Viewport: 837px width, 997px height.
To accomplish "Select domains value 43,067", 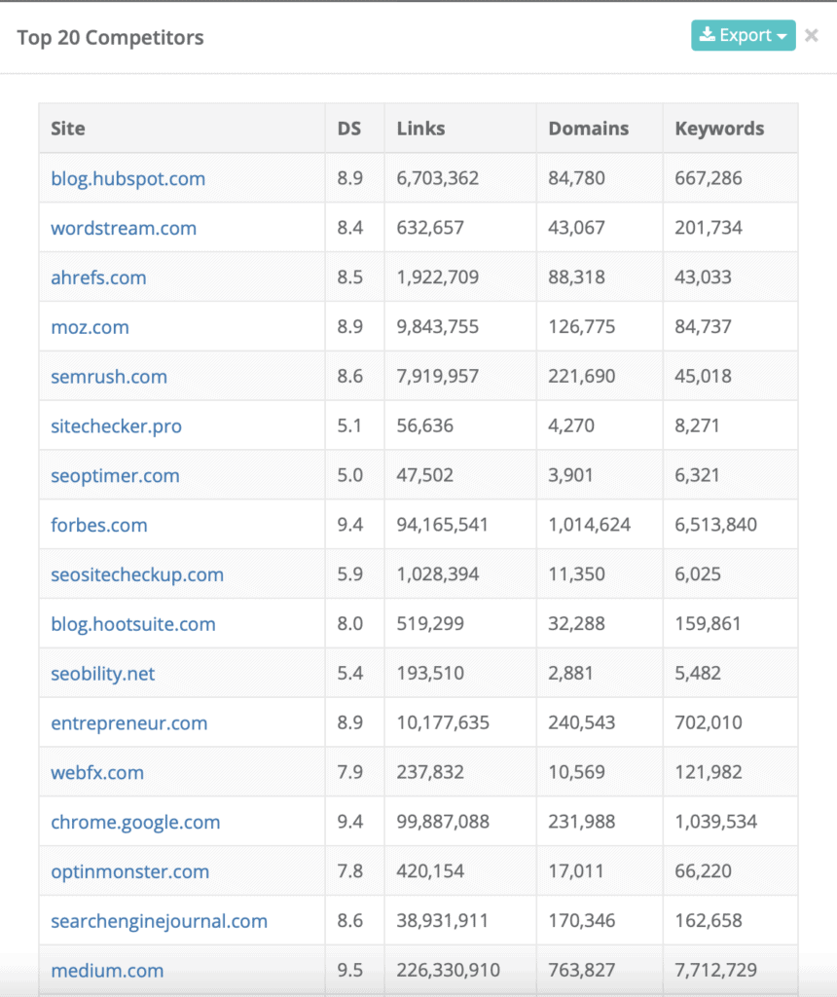I will coord(576,228).
